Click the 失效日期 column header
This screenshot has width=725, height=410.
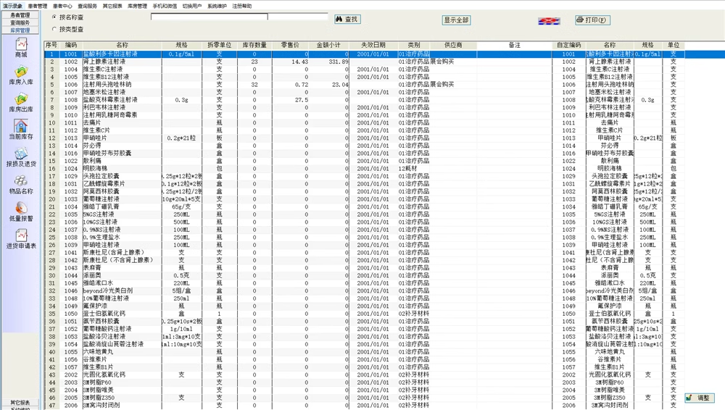coord(373,46)
